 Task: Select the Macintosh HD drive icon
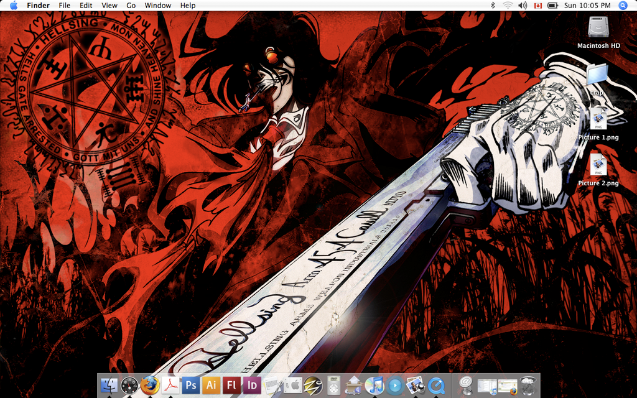pos(598,28)
